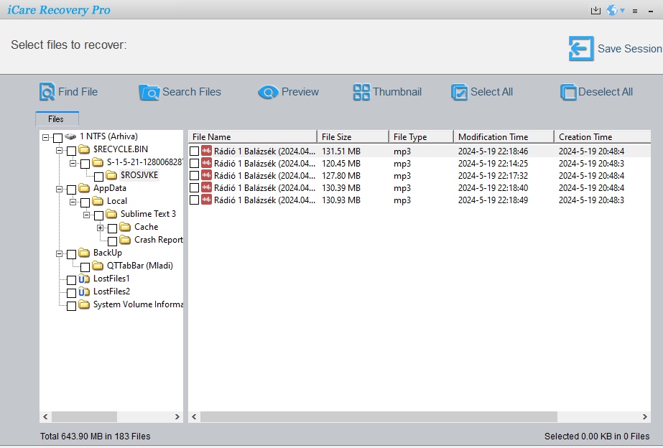The image size is (663, 448).
Task: Expand the Cache folder node
Action: tap(100, 228)
